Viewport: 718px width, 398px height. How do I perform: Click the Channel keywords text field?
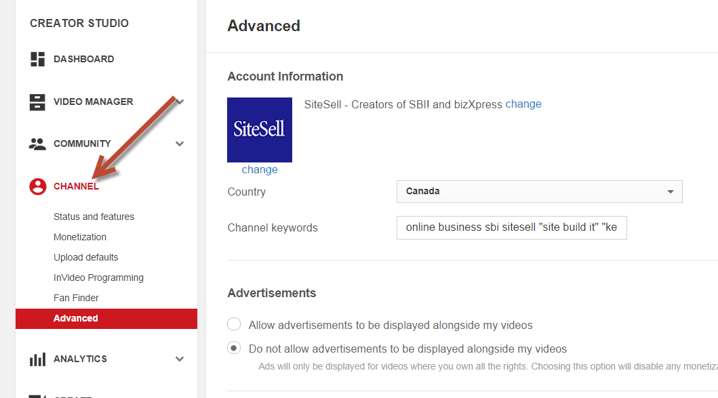click(511, 227)
